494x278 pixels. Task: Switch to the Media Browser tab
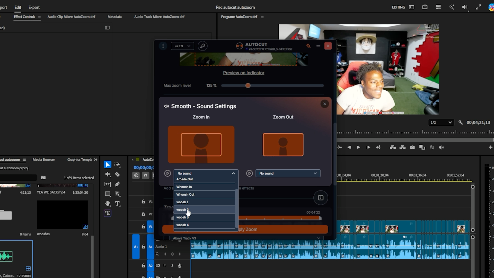pos(44,160)
